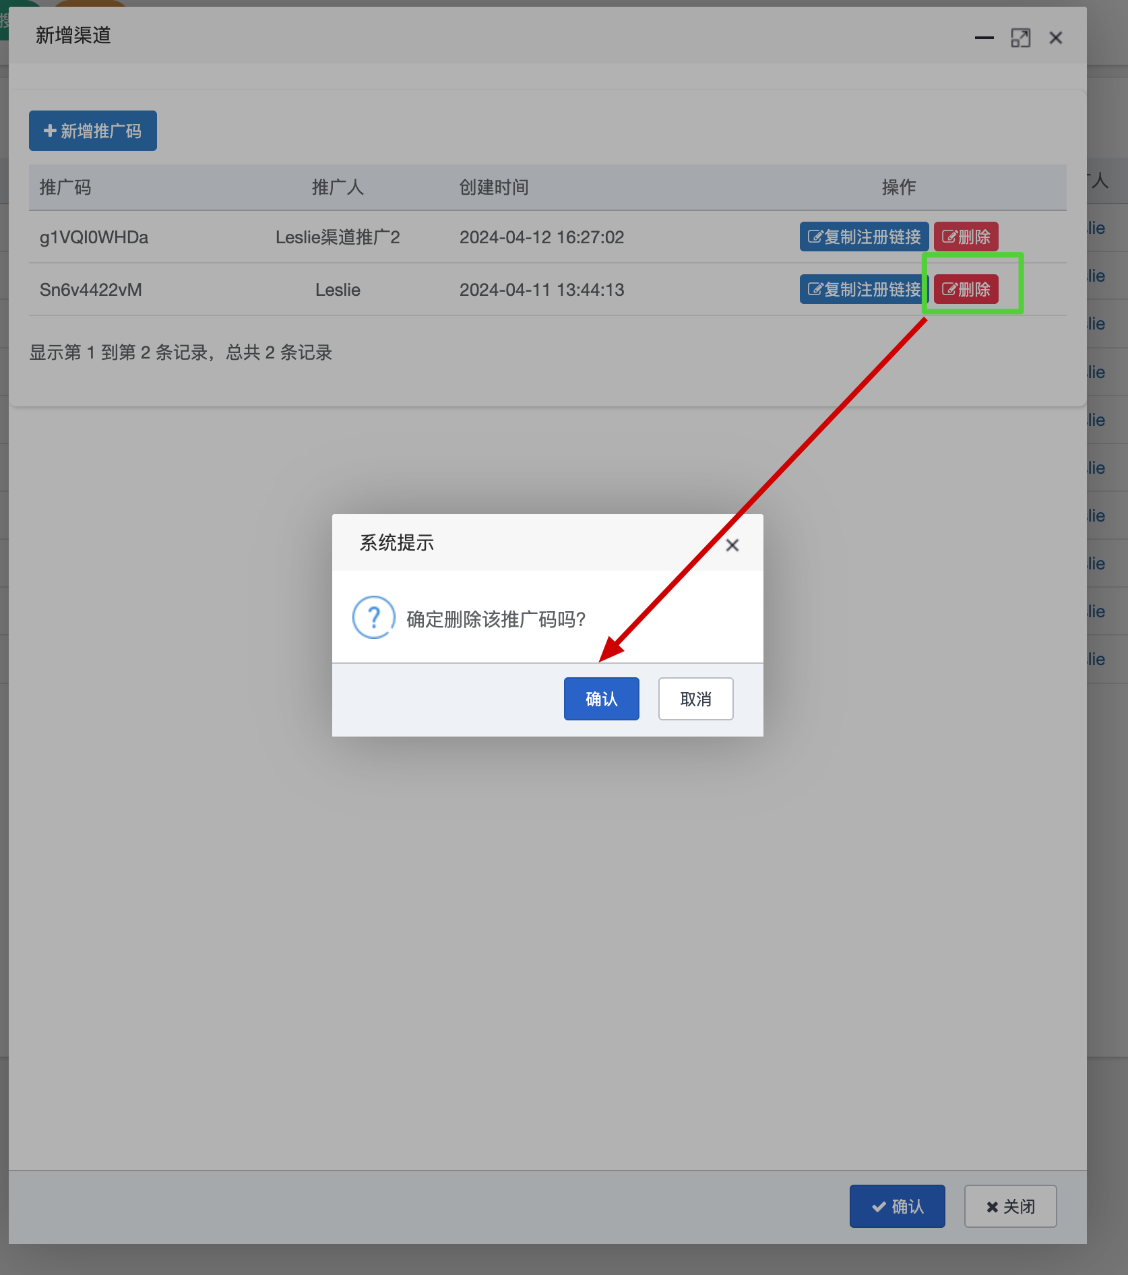Click the 推广码 column header
The width and height of the screenshot is (1128, 1275).
click(x=65, y=187)
